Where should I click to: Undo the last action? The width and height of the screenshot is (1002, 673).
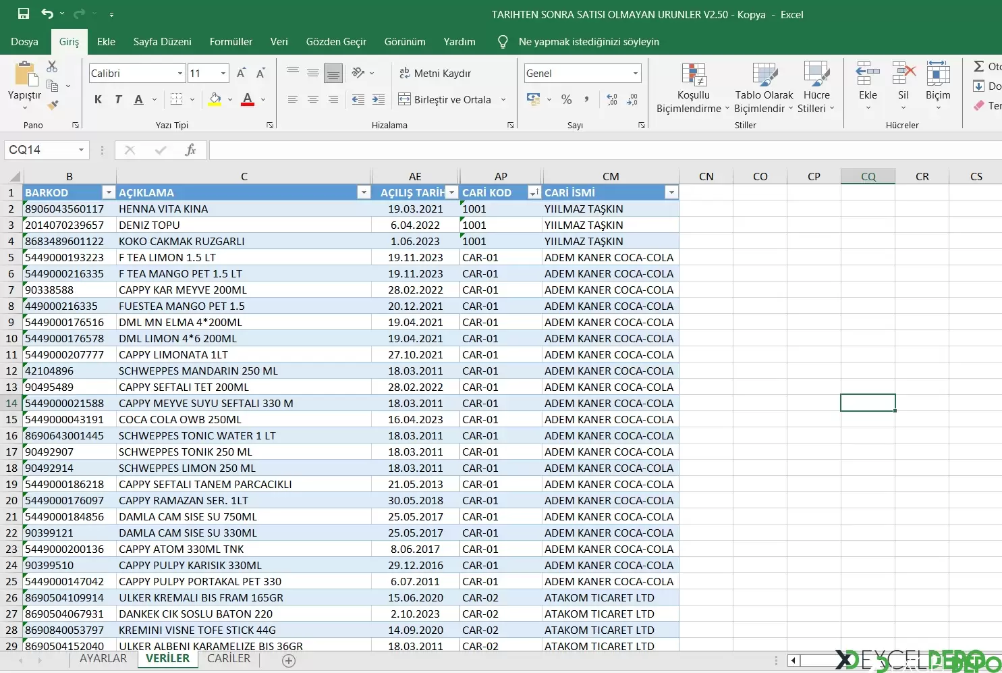pos(47,14)
